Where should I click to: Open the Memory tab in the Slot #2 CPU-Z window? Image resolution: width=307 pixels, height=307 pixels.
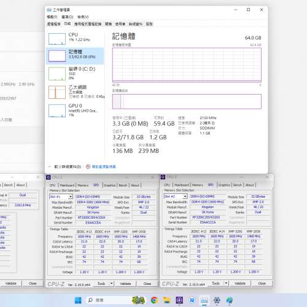pos(198,185)
